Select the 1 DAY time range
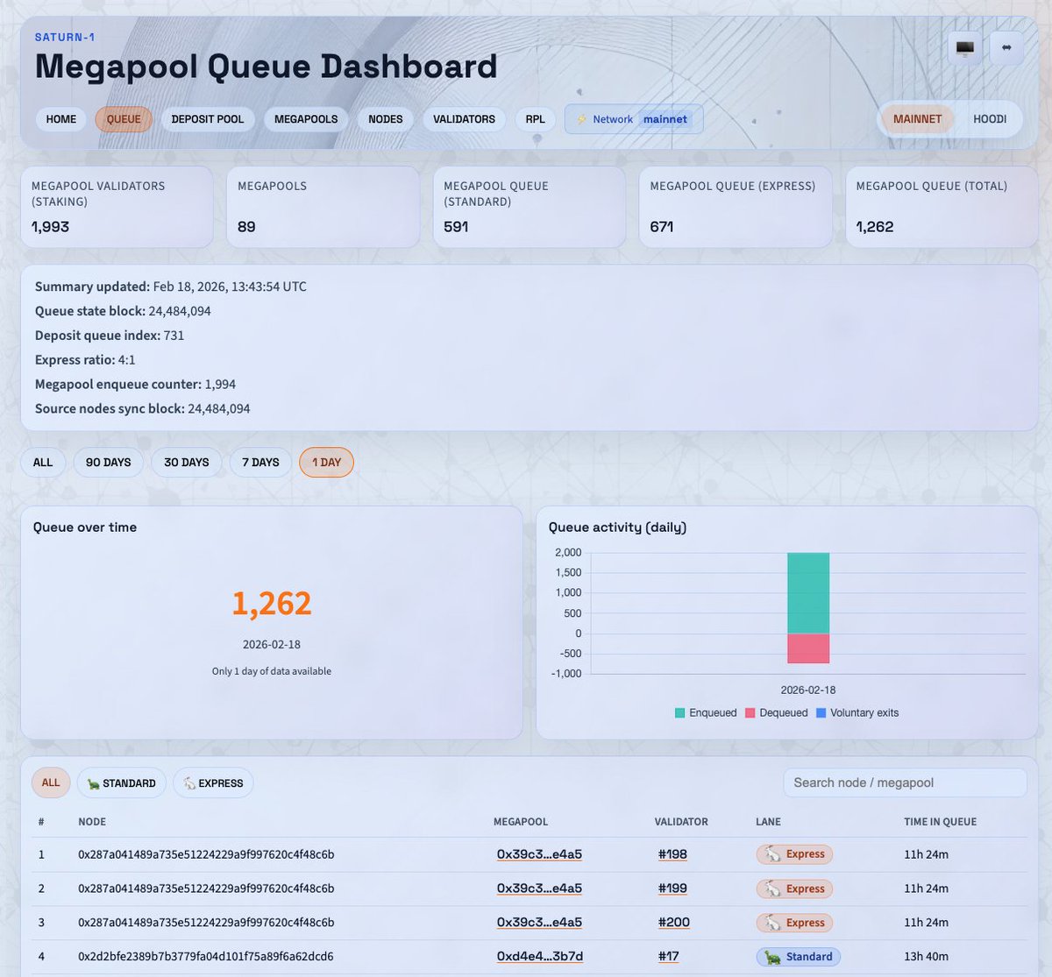The image size is (1052, 977). pyautogui.click(x=326, y=463)
